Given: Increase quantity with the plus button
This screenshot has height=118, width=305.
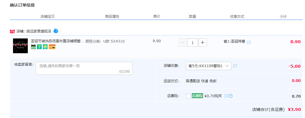Looking at the screenshot, I should pos(202,43).
